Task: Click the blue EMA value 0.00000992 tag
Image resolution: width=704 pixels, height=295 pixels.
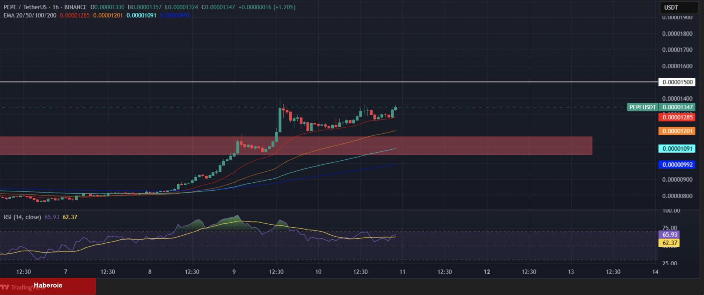Action: coord(677,165)
